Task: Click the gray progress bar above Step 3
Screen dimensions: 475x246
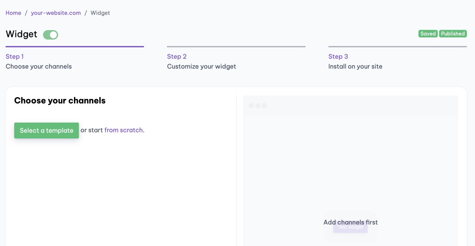Action: tap(397, 46)
